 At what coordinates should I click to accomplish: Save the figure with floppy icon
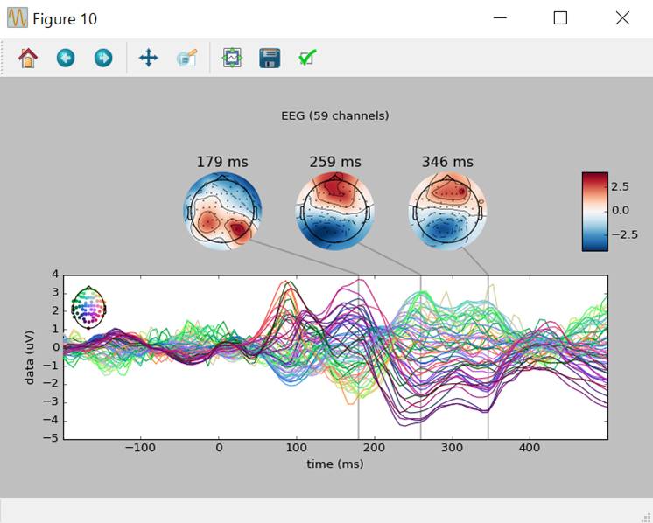270,59
